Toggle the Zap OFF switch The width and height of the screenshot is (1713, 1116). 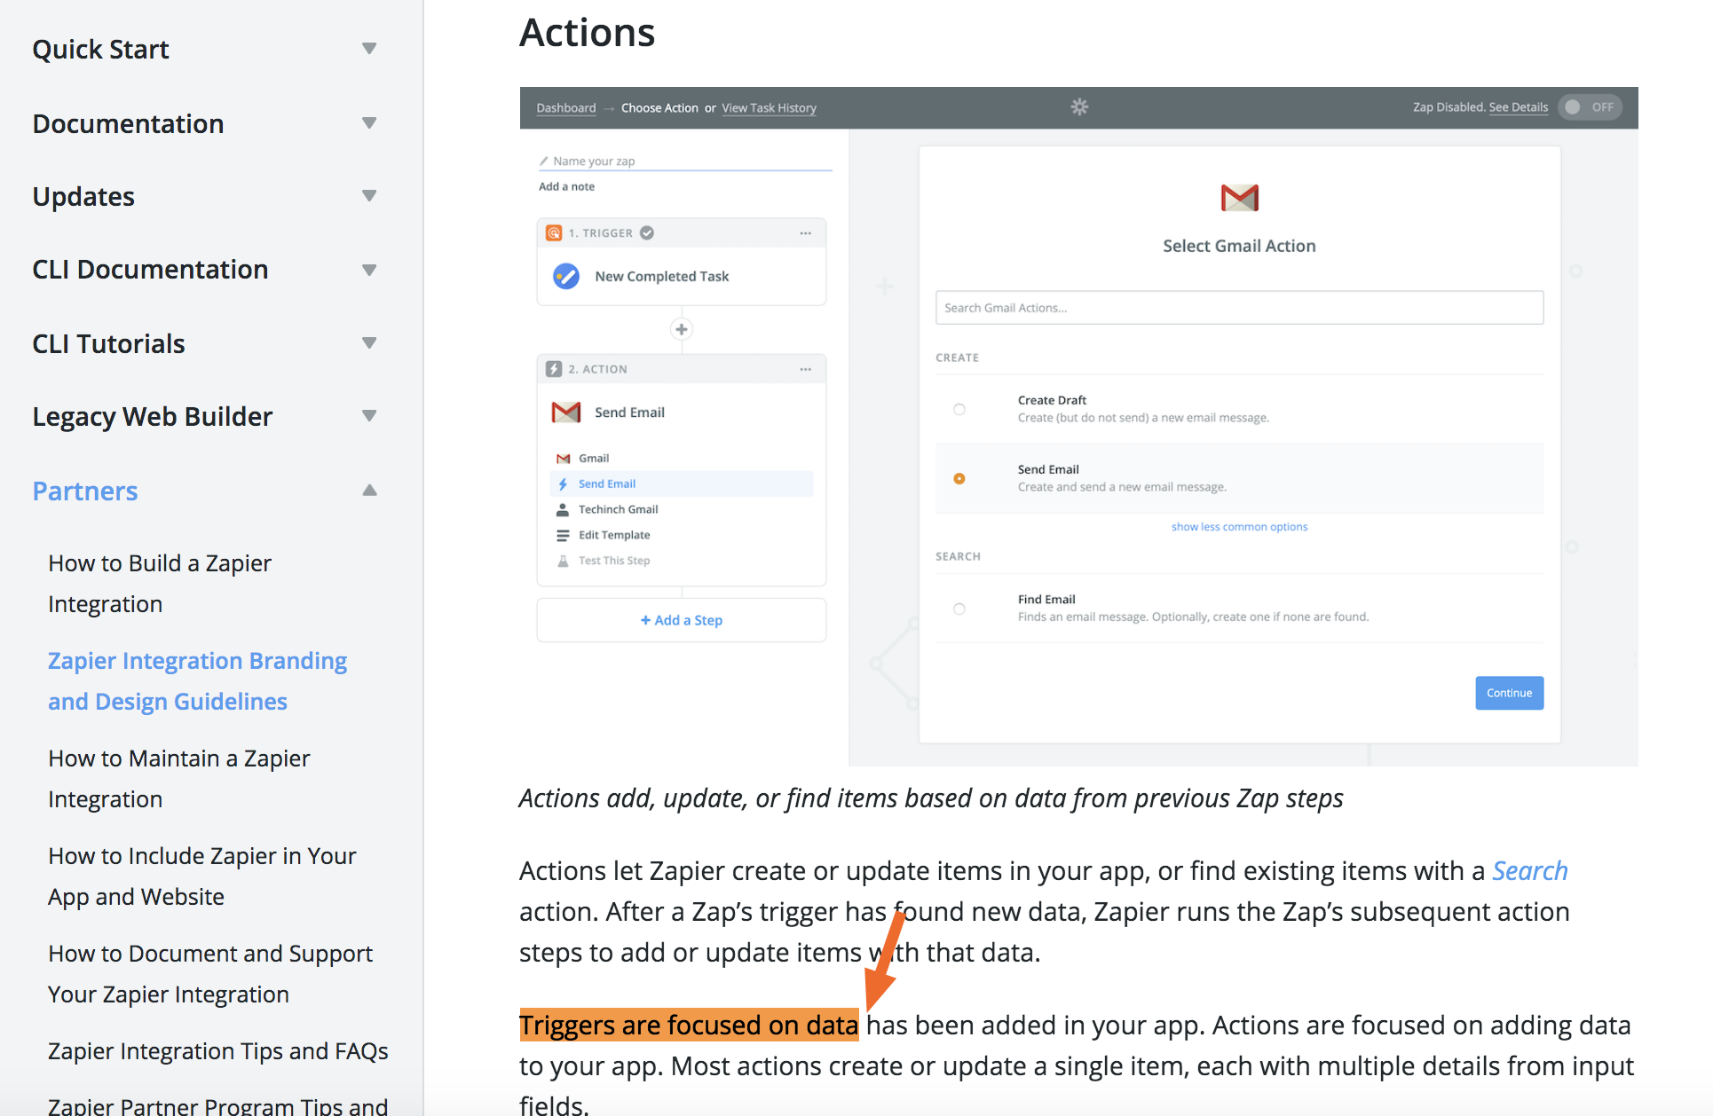1590,107
